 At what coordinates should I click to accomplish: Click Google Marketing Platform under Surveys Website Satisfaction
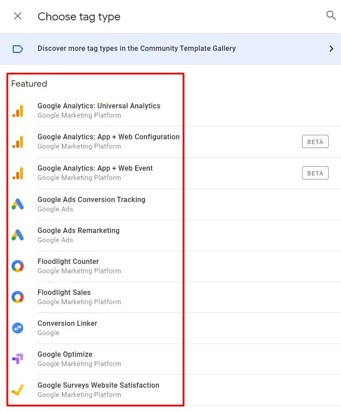(79, 395)
